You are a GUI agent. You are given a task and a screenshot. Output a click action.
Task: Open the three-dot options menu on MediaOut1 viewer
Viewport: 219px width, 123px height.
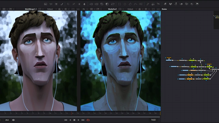[158, 9]
